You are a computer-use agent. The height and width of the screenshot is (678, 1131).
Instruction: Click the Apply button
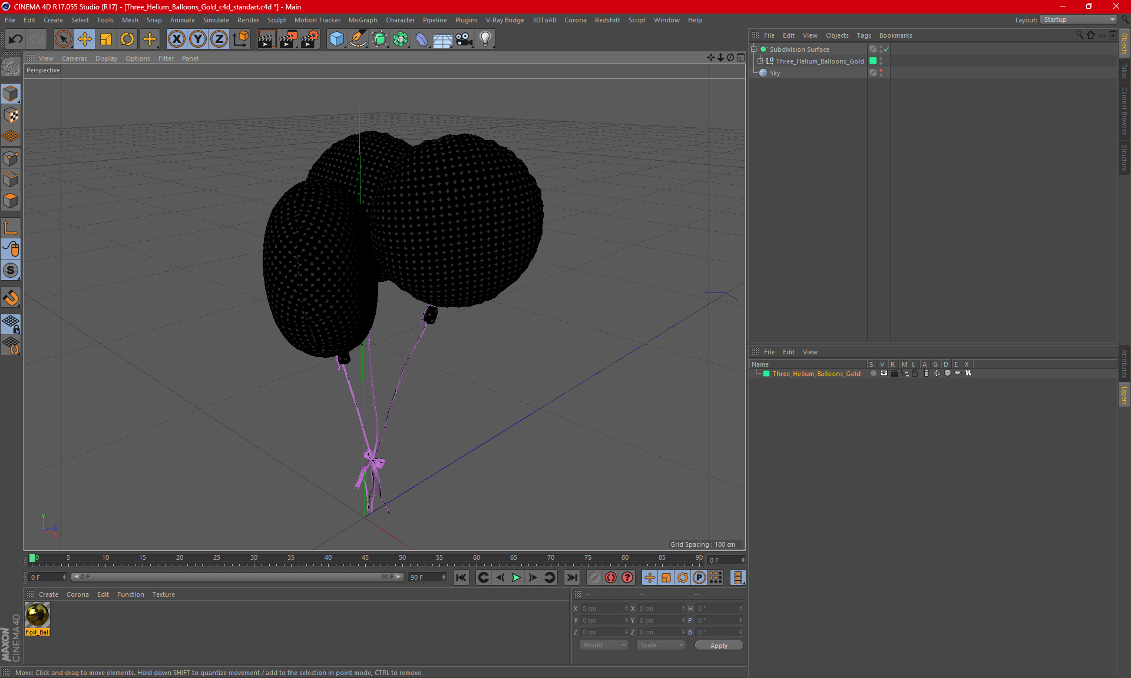tap(719, 646)
